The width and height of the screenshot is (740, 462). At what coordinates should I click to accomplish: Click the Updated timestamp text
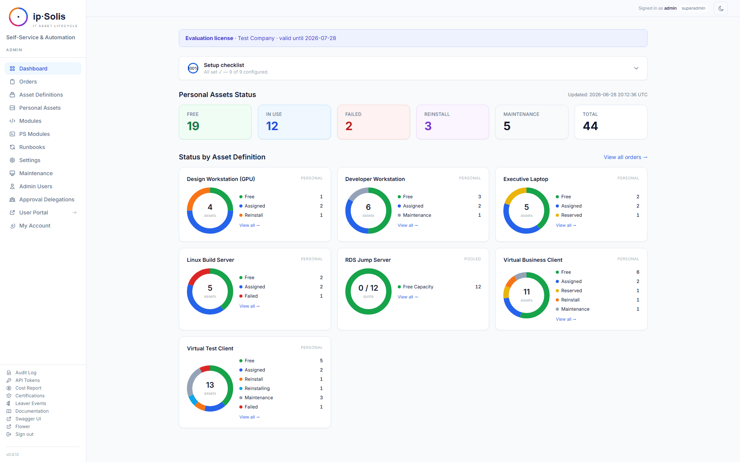point(608,95)
